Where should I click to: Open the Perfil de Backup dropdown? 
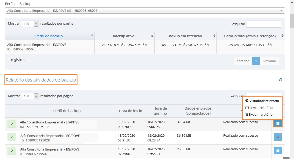tap(145, 11)
